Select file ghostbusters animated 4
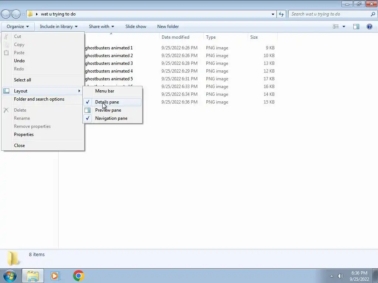 [109, 71]
